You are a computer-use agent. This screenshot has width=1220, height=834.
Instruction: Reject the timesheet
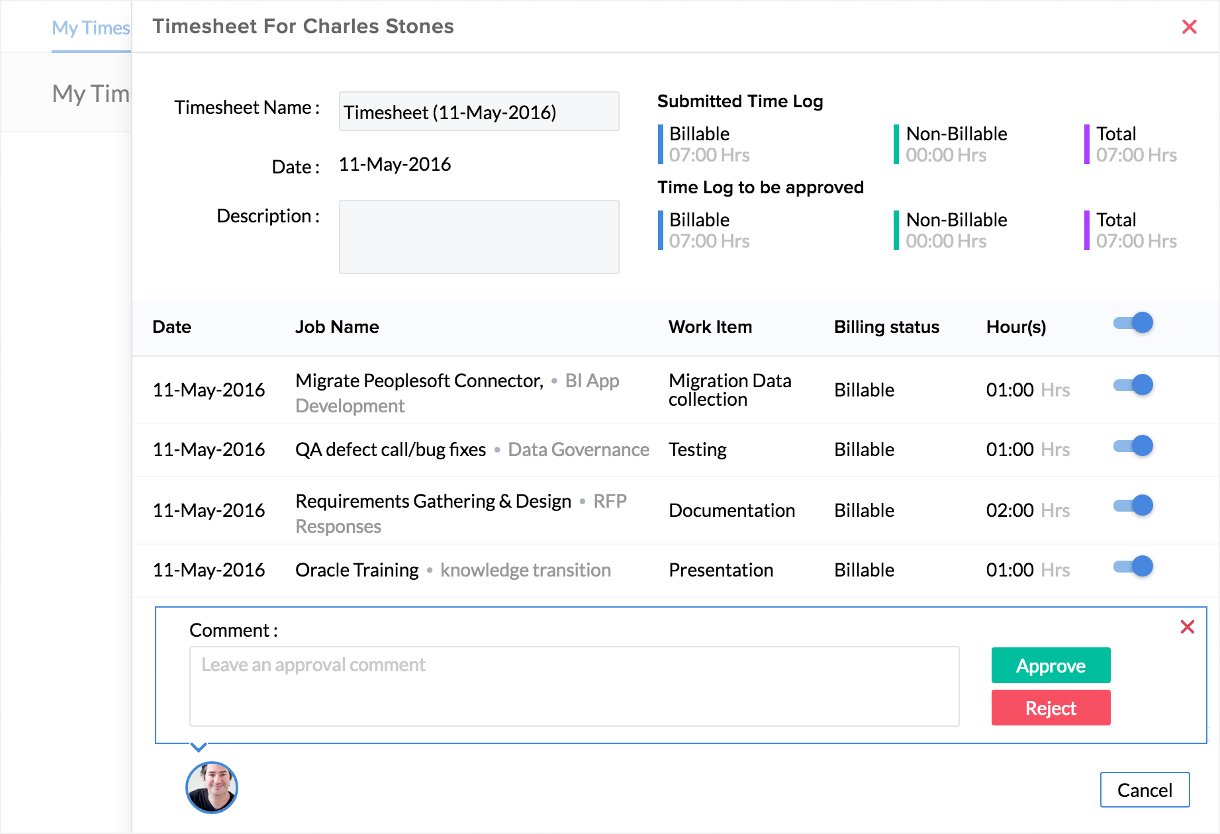click(x=1051, y=708)
